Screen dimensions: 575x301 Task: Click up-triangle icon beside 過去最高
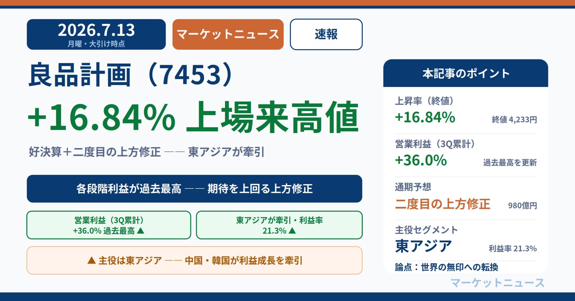pos(140,231)
